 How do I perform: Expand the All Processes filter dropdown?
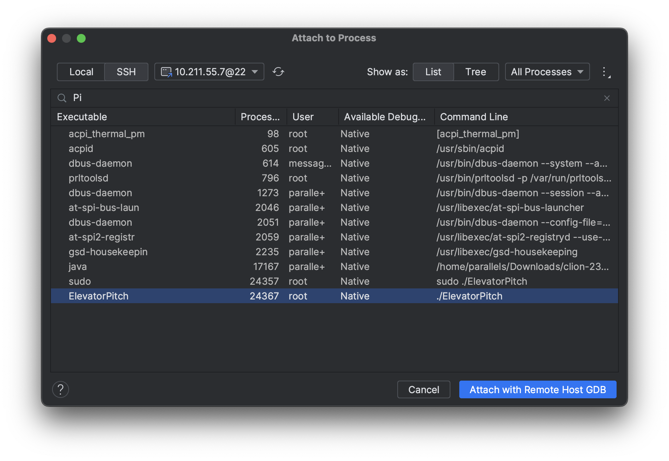tap(547, 72)
